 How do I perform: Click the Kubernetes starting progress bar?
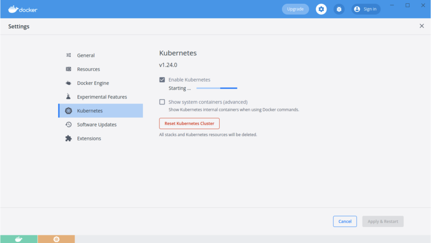[217, 88]
